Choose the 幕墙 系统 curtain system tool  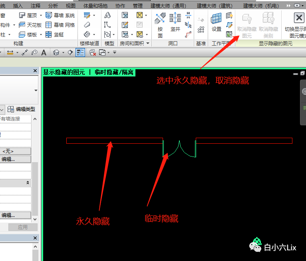tap(60, 15)
